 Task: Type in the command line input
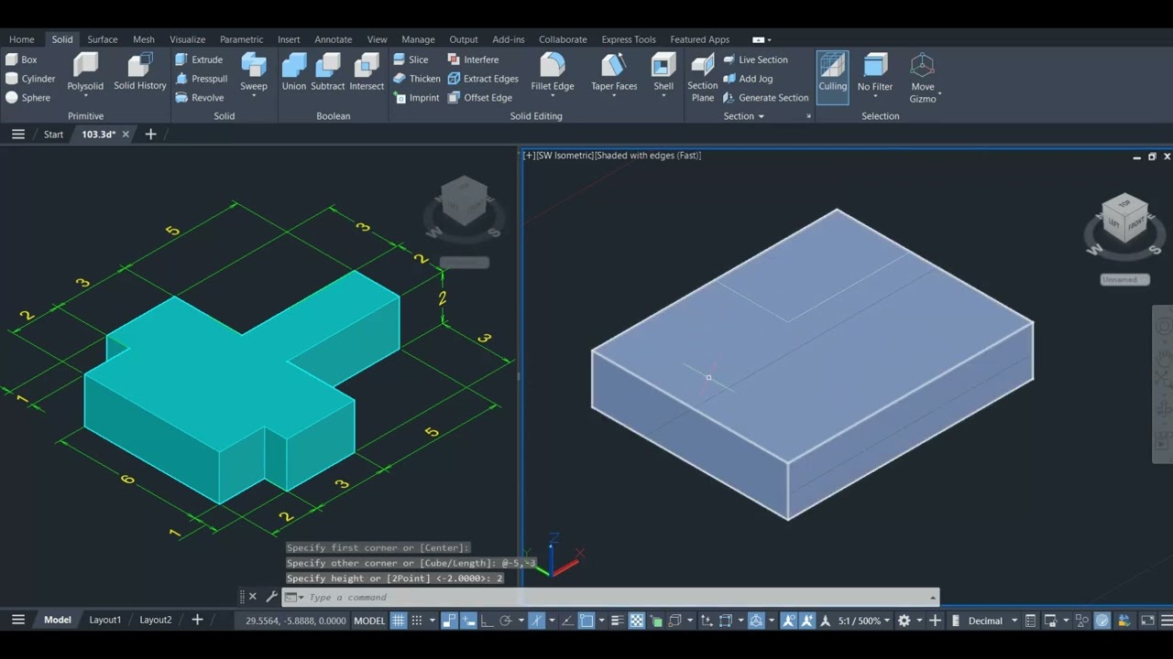point(614,598)
